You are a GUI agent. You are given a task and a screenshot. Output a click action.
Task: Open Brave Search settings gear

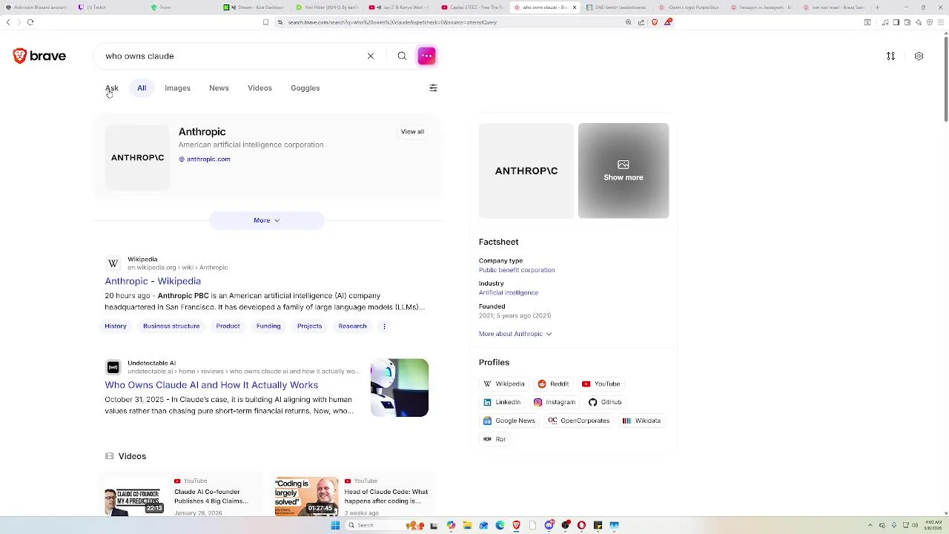point(919,56)
